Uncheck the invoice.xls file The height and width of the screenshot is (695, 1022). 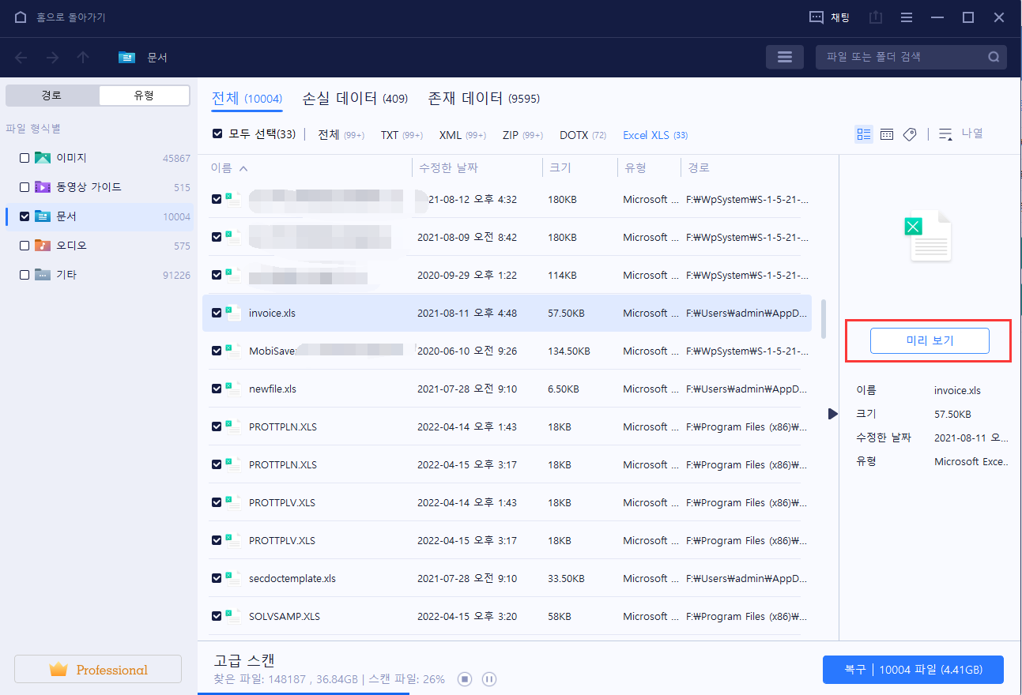click(x=216, y=312)
